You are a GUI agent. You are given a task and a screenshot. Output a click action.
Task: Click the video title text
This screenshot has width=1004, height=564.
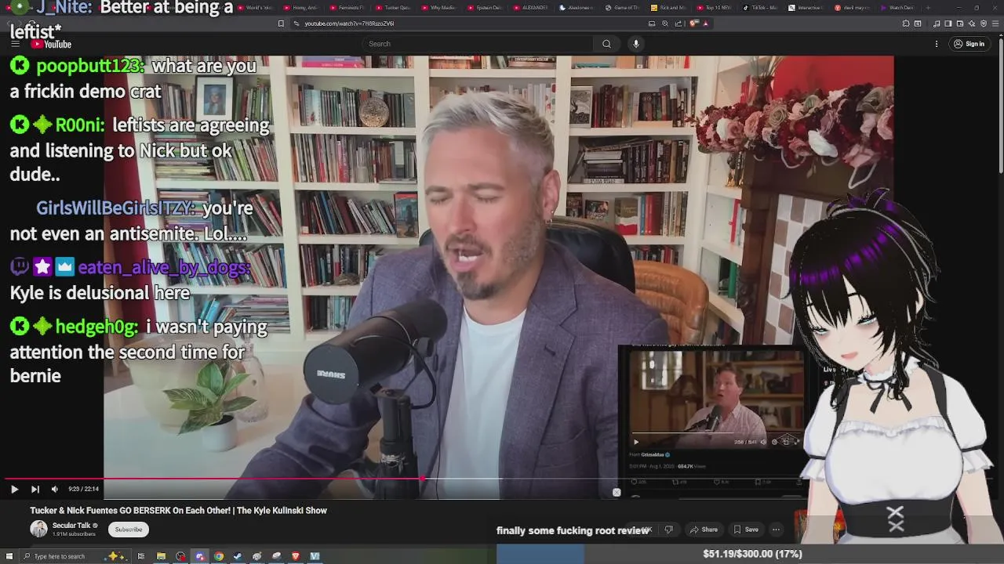pos(178,511)
